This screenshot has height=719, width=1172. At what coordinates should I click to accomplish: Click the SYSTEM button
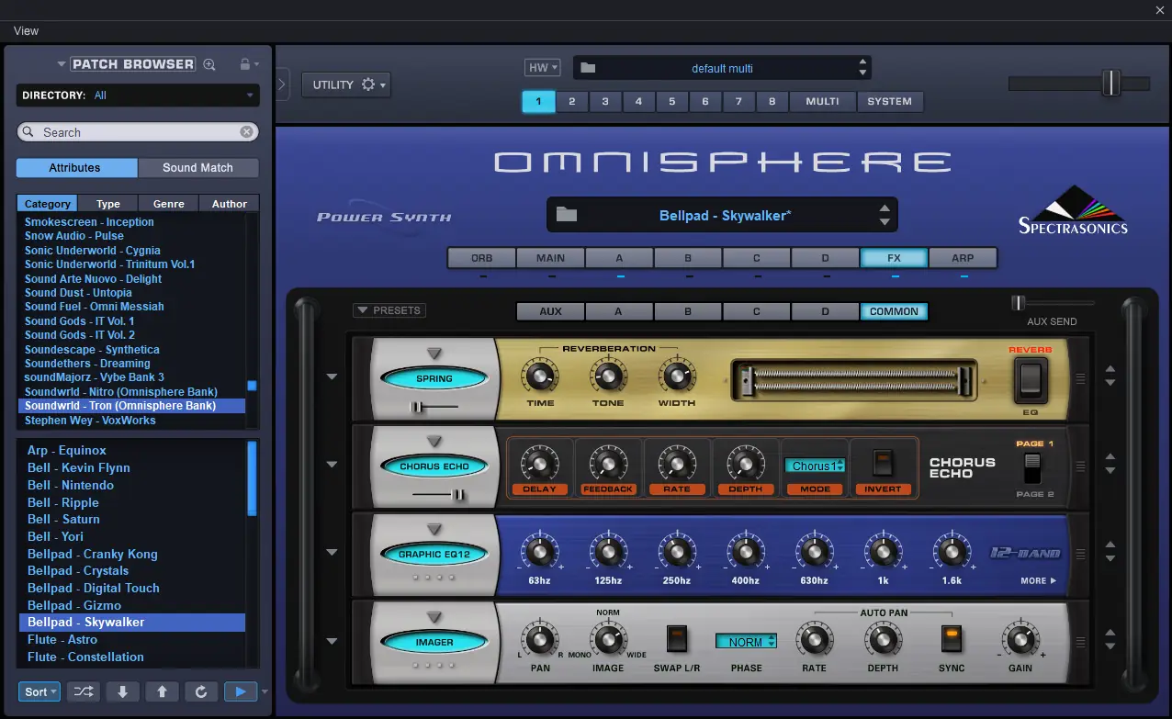[x=889, y=101]
